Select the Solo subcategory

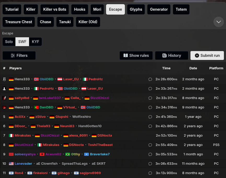(9, 42)
